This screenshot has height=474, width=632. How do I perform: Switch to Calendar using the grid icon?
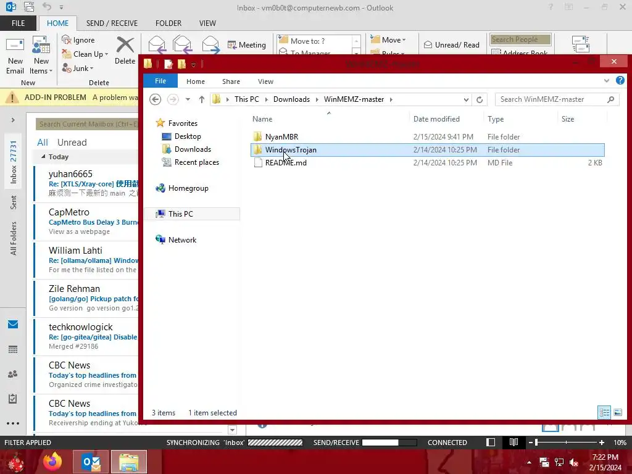click(x=13, y=349)
